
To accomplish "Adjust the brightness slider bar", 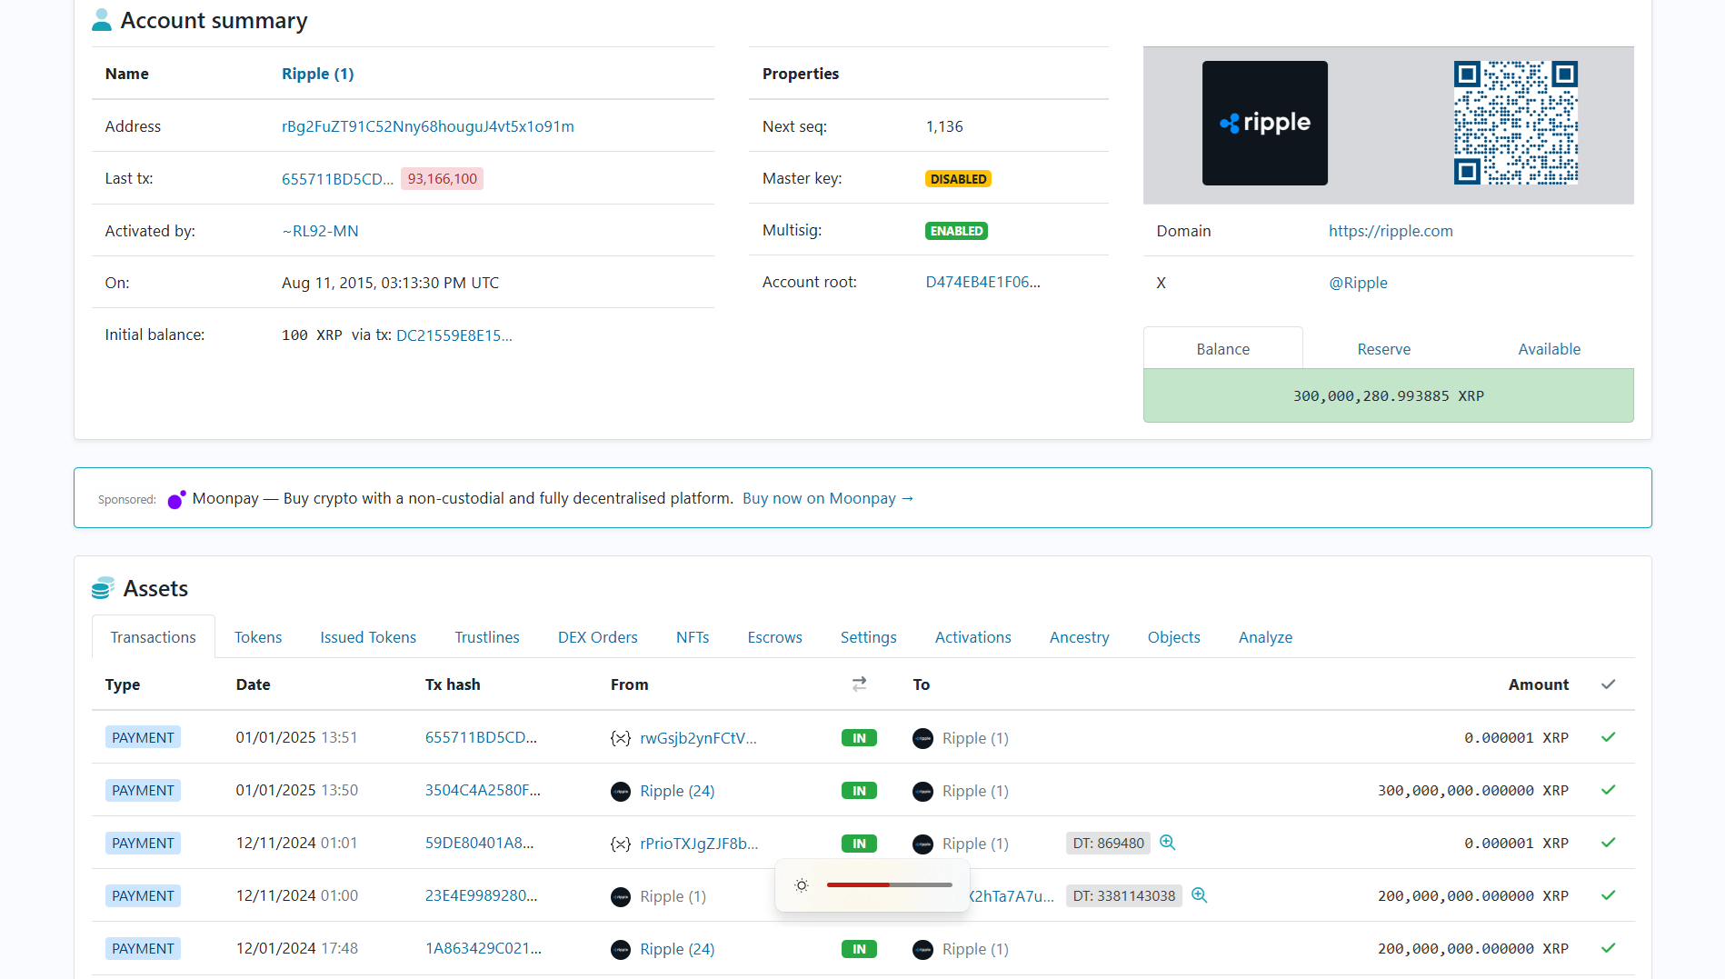I will [889, 884].
